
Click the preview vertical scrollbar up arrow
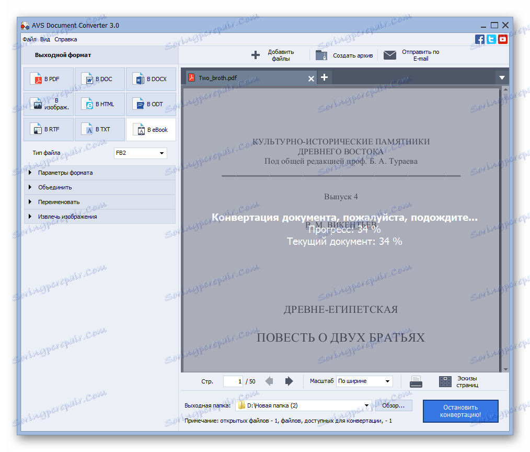[x=505, y=89]
